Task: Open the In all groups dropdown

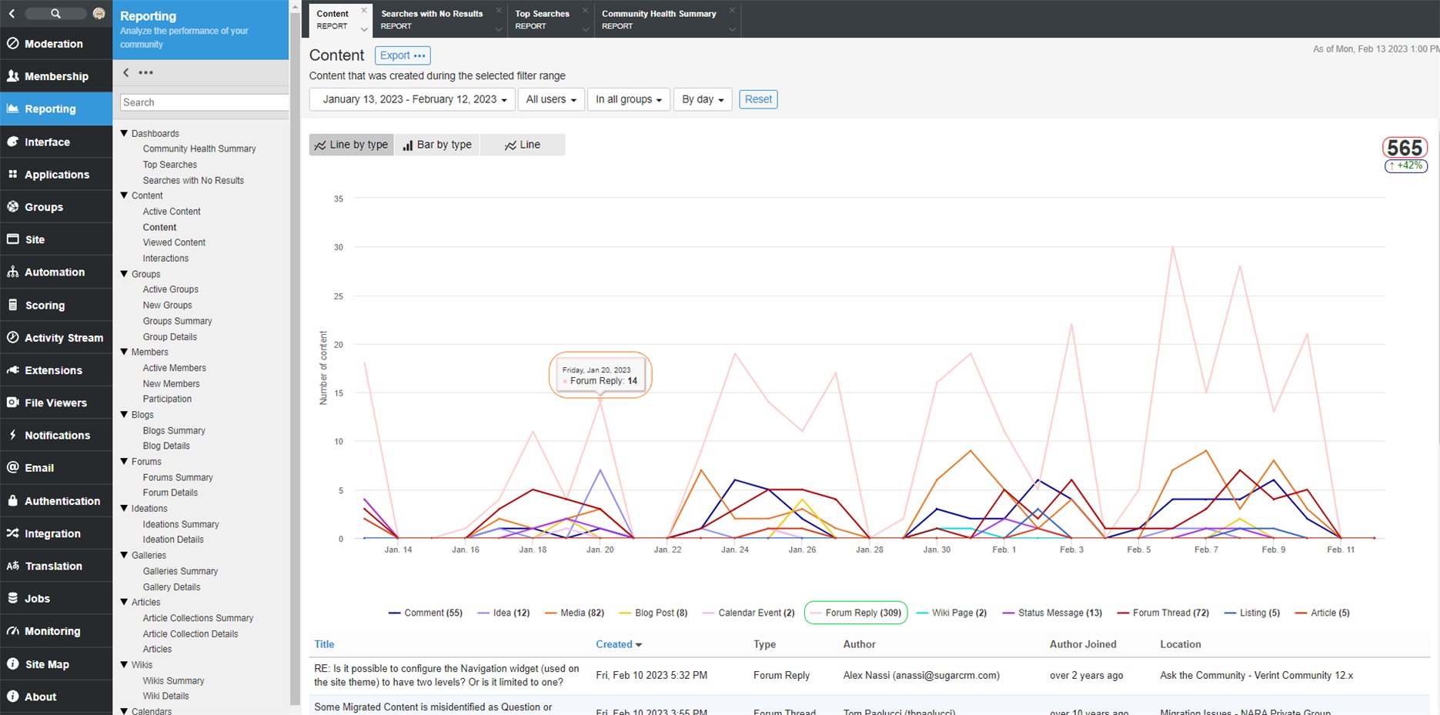Action: [628, 99]
